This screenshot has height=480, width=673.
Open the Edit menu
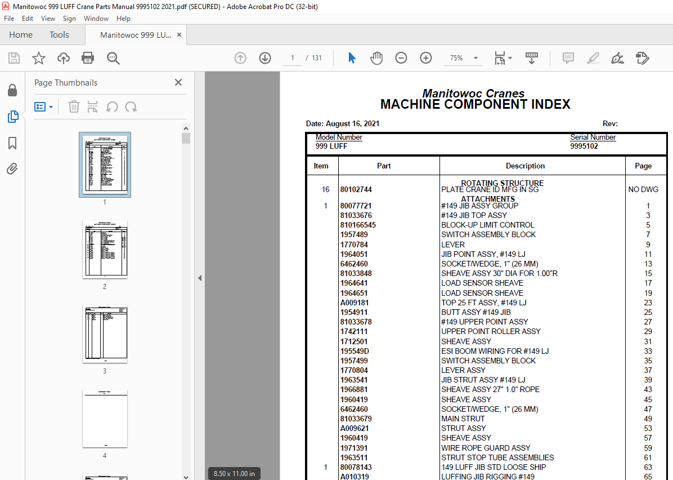pyautogui.click(x=28, y=19)
